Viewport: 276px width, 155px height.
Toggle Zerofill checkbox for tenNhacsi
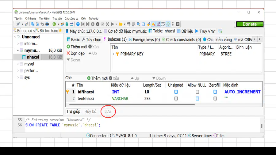pyautogui.click(x=215, y=99)
